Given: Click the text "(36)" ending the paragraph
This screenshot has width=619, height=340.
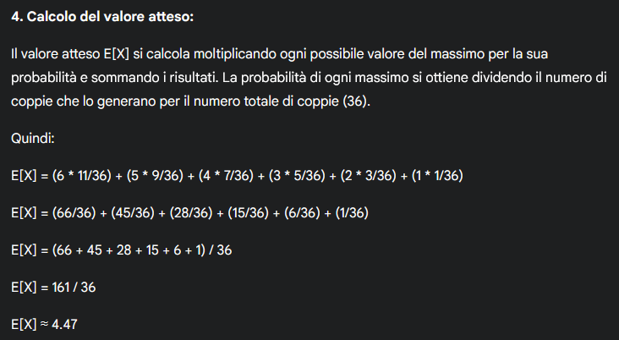Looking at the screenshot, I should [357, 101].
